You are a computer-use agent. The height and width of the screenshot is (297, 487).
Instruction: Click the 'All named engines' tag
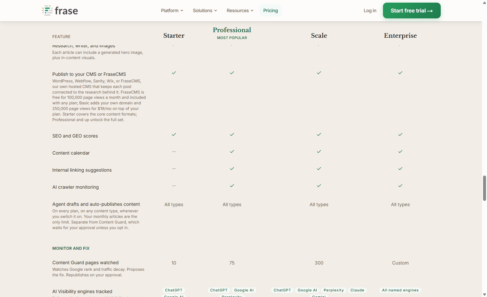pos(400,290)
